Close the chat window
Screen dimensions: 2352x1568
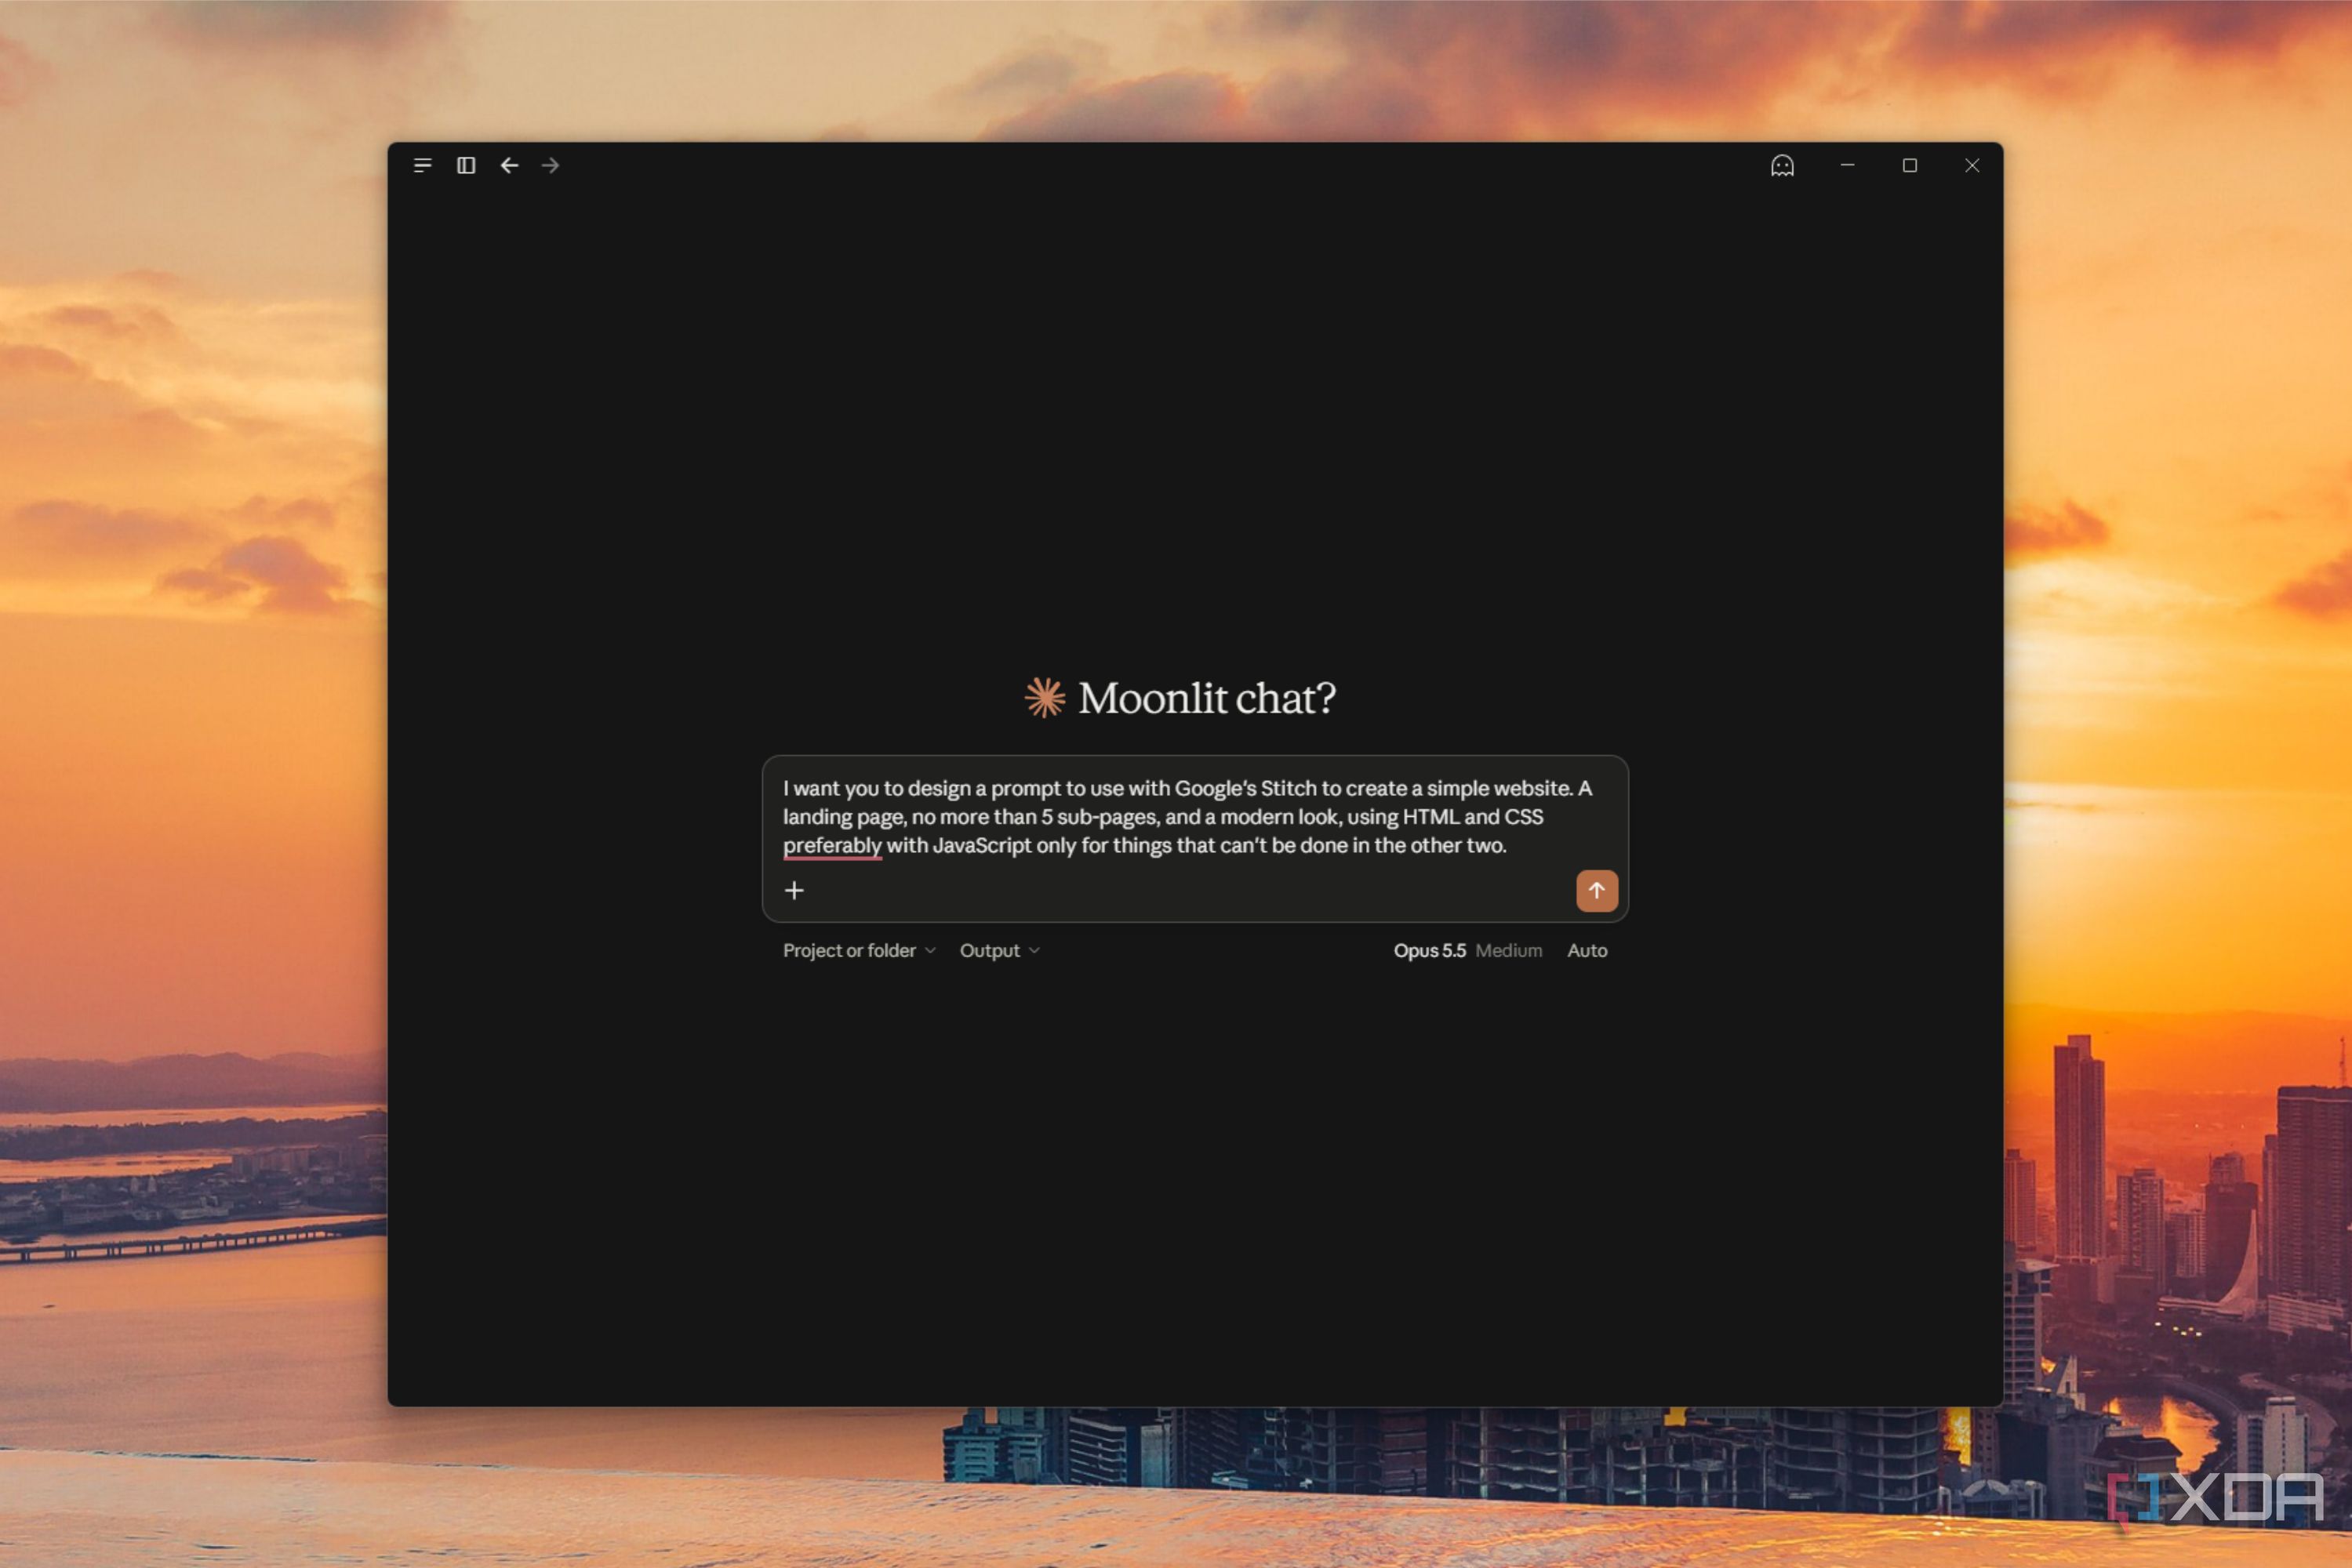(1971, 165)
